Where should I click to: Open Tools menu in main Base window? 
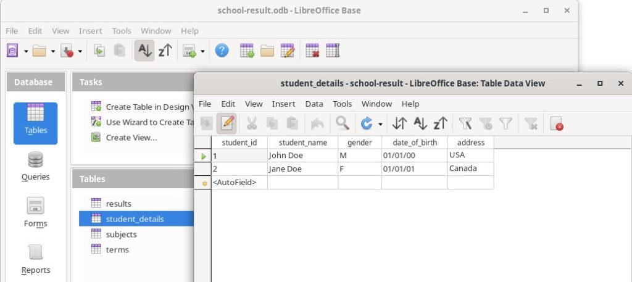tap(122, 31)
